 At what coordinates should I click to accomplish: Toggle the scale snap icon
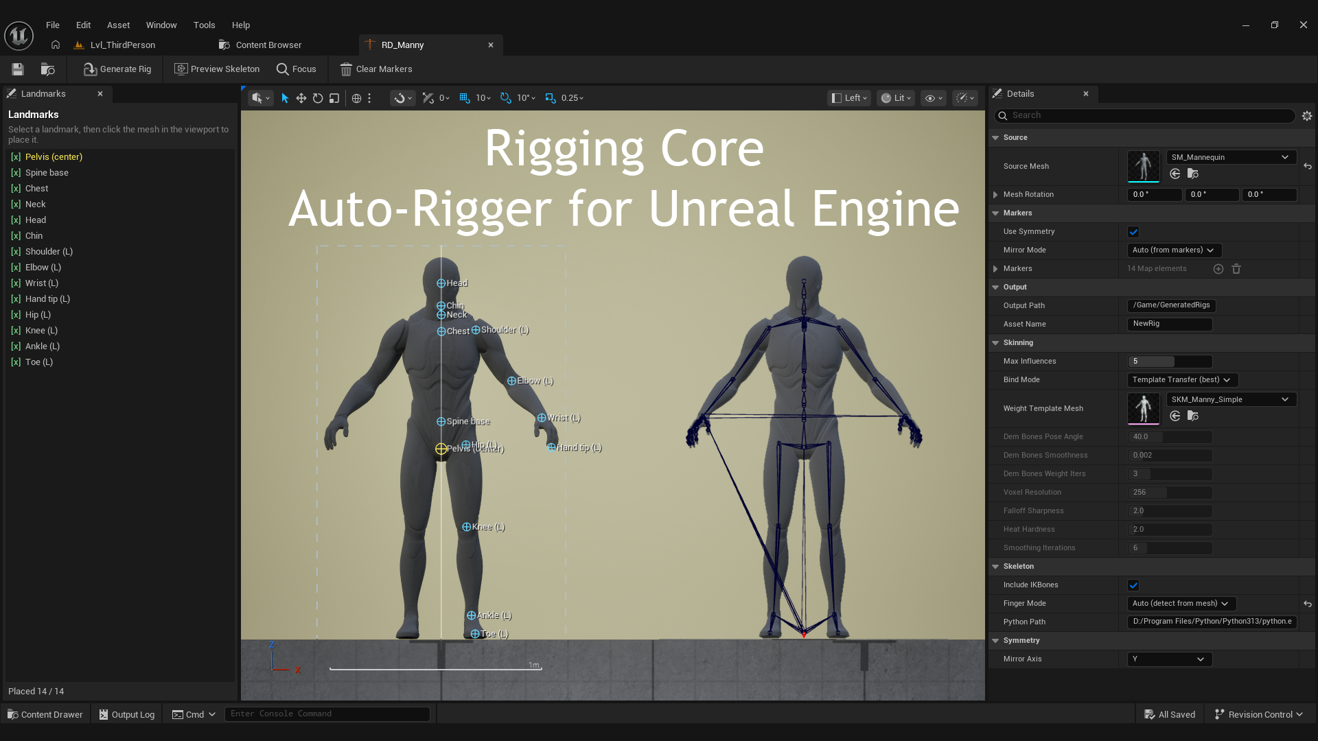pyautogui.click(x=551, y=98)
